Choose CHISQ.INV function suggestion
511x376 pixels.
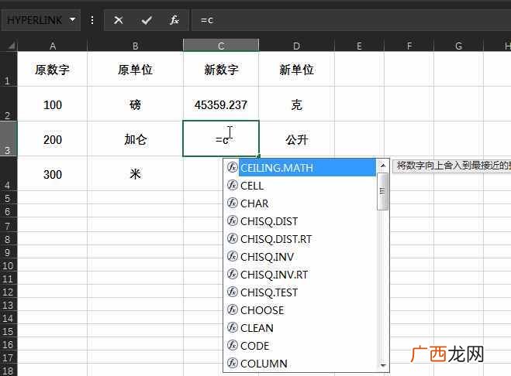click(267, 257)
